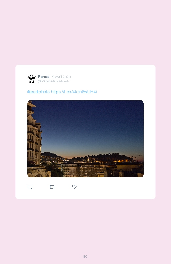
Task: Click the deep blue upper sky area
Action: (87, 111)
